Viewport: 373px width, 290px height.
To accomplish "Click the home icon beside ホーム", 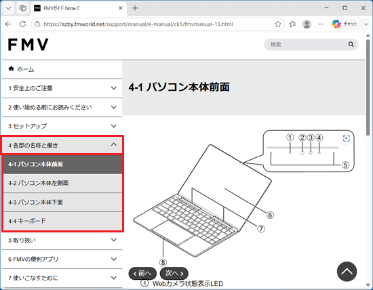I will pyautogui.click(x=11, y=69).
